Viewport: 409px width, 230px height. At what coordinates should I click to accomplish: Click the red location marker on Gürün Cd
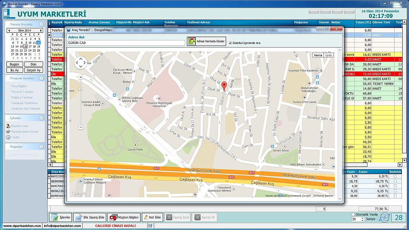(224, 86)
